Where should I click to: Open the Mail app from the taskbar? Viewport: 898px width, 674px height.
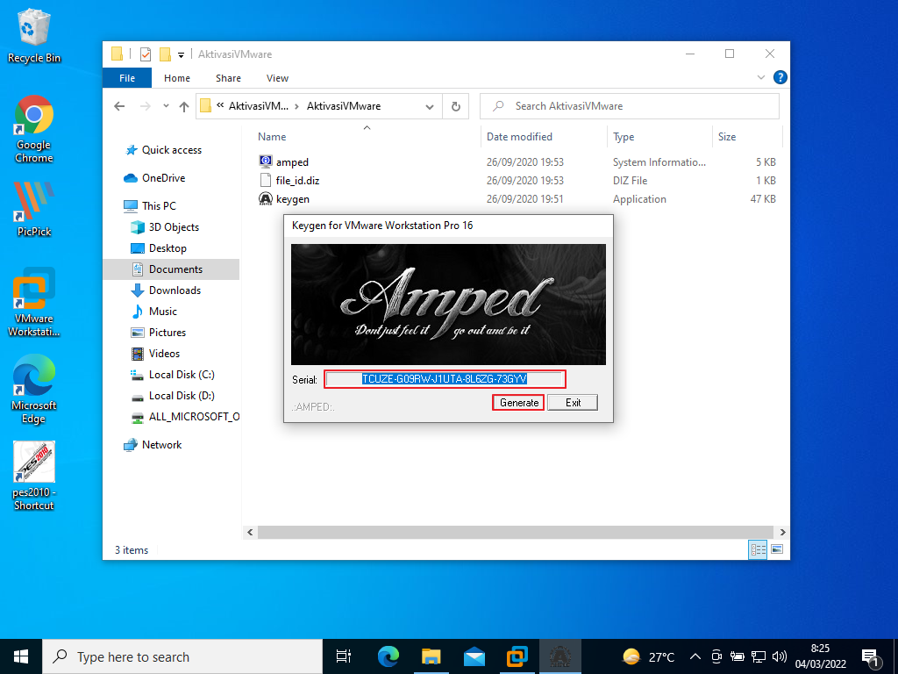[x=474, y=656]
